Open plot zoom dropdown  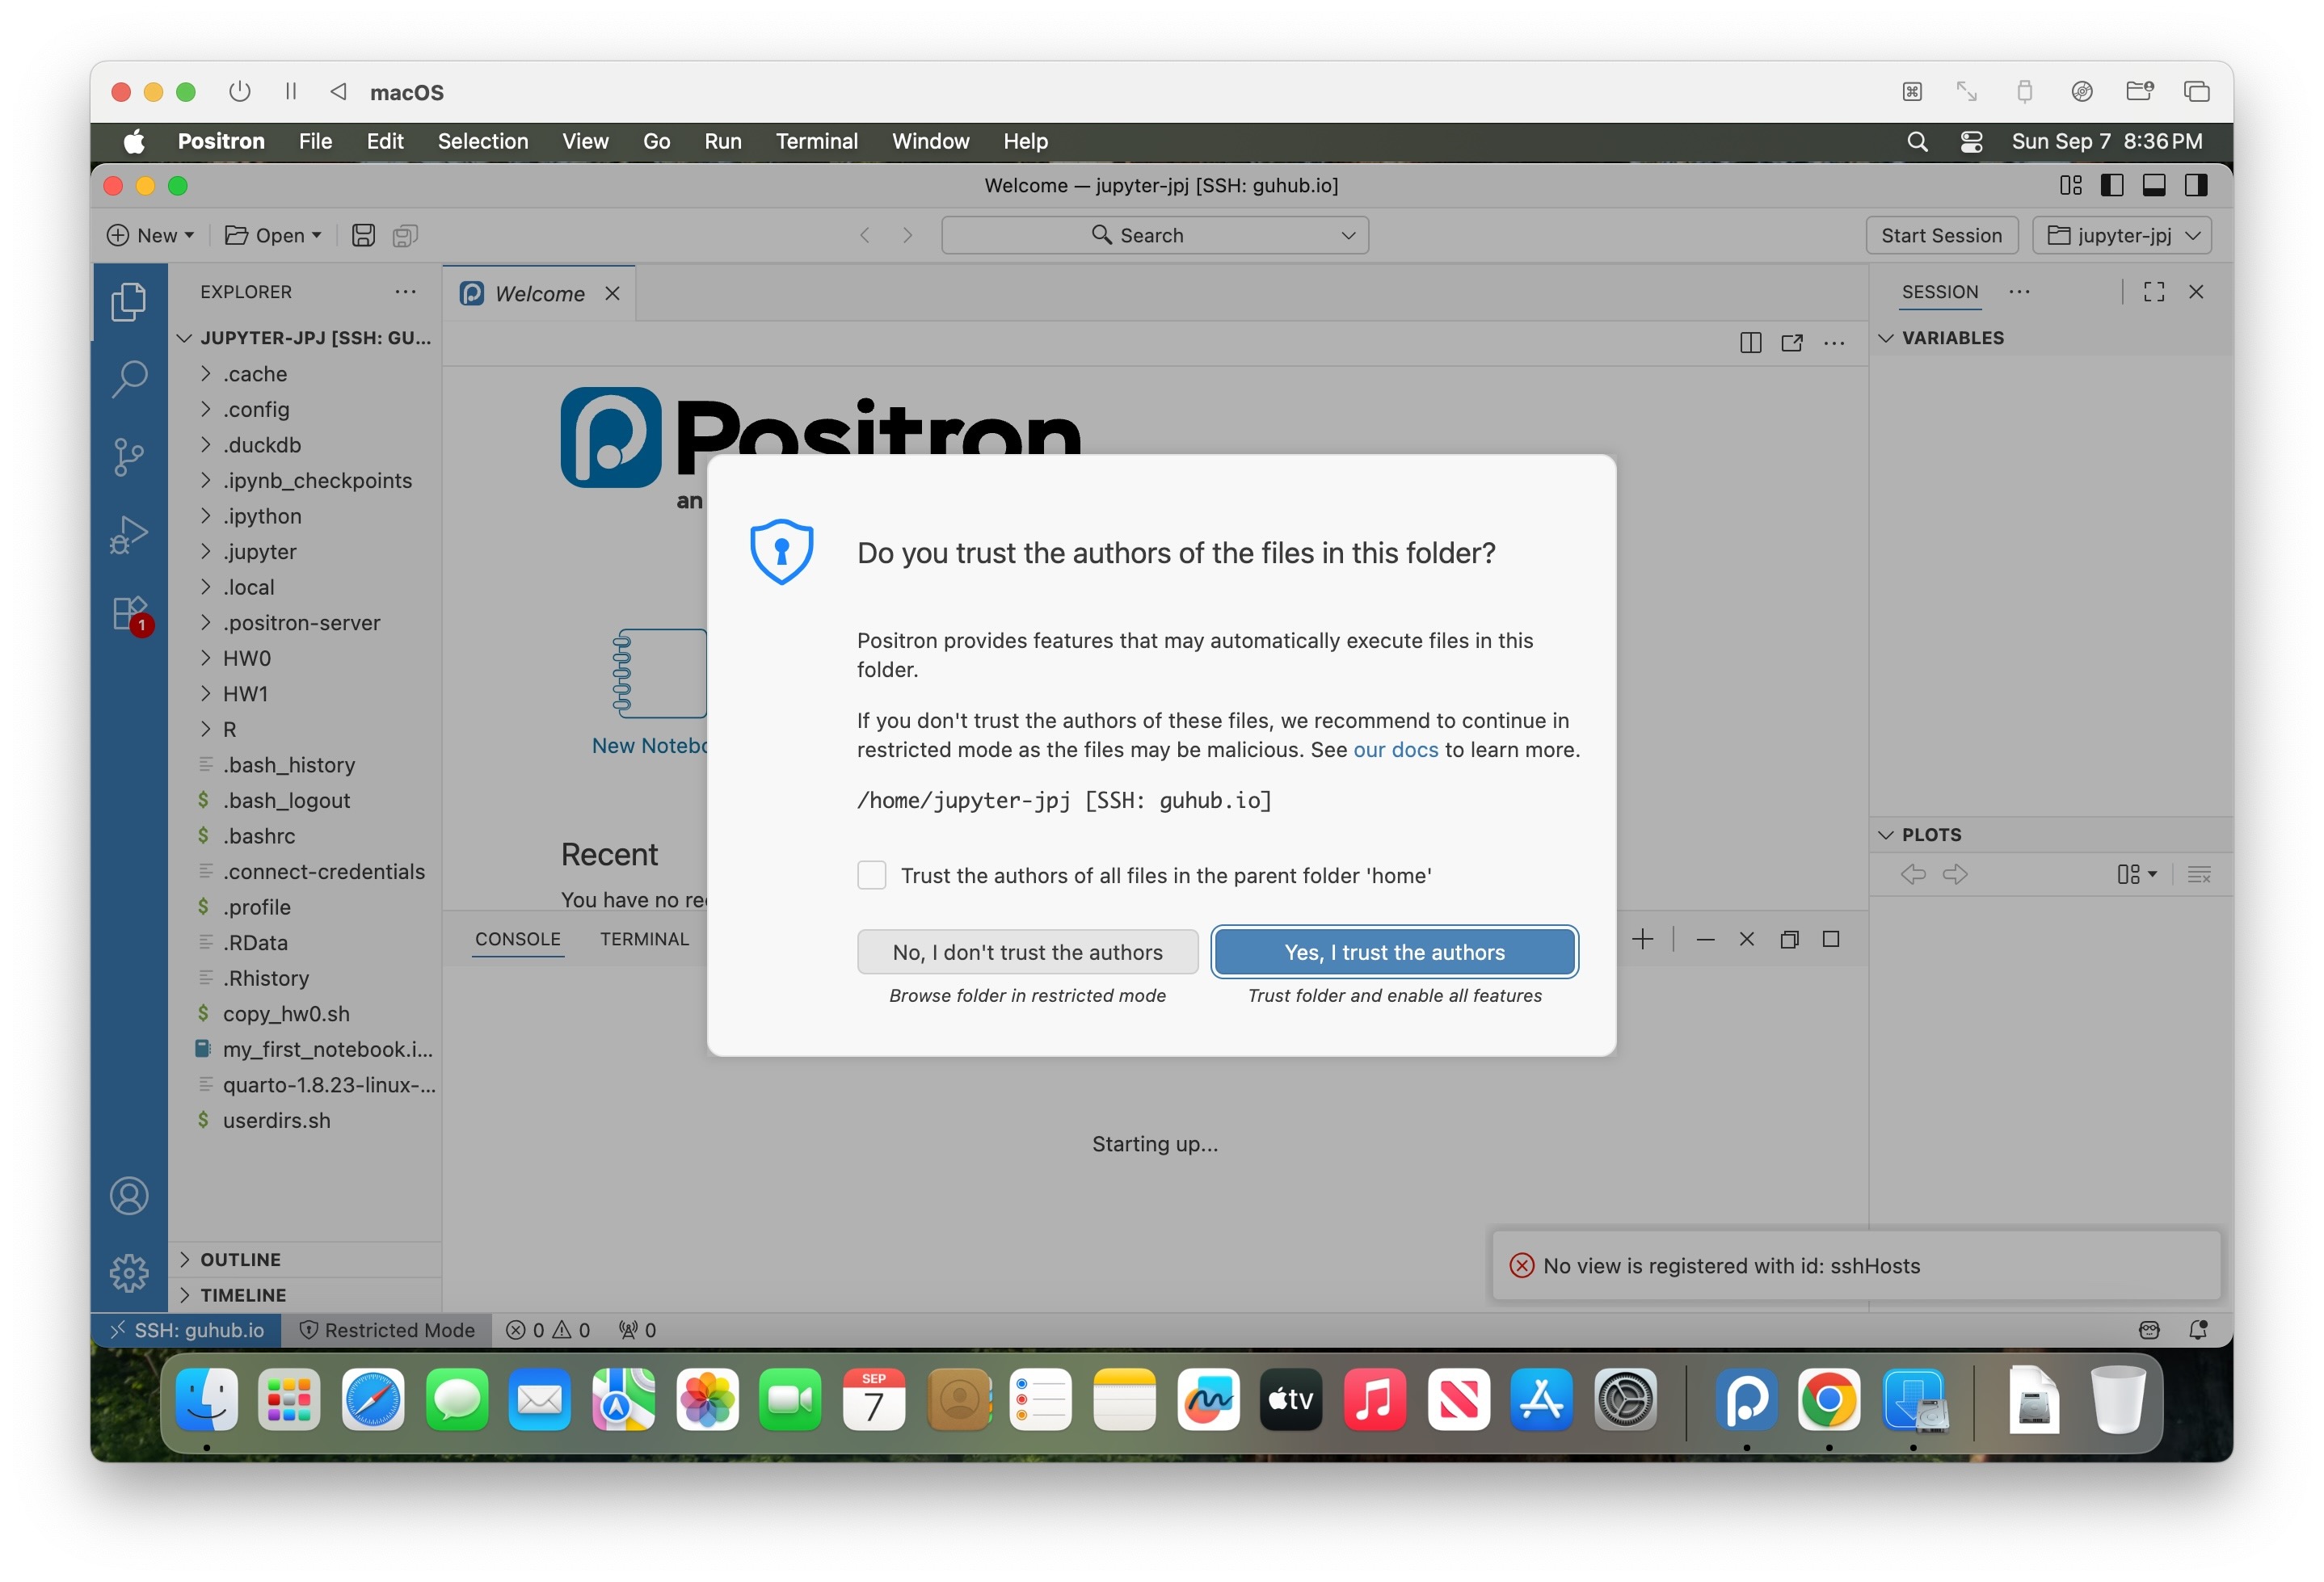(2137, 874)
